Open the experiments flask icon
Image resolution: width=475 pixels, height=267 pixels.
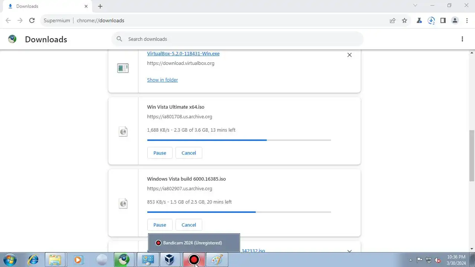[x=419, y=20]
